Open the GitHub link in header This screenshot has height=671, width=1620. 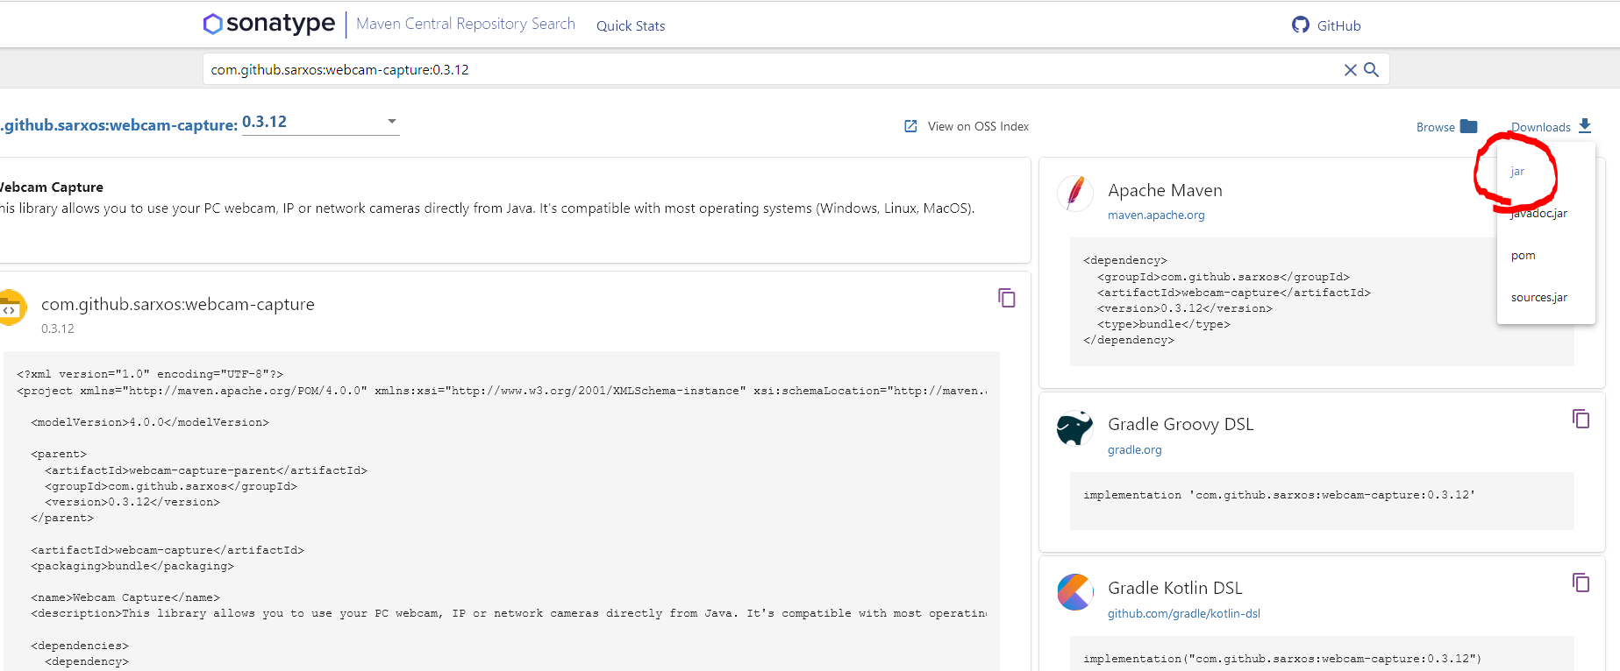[1326, 25]
